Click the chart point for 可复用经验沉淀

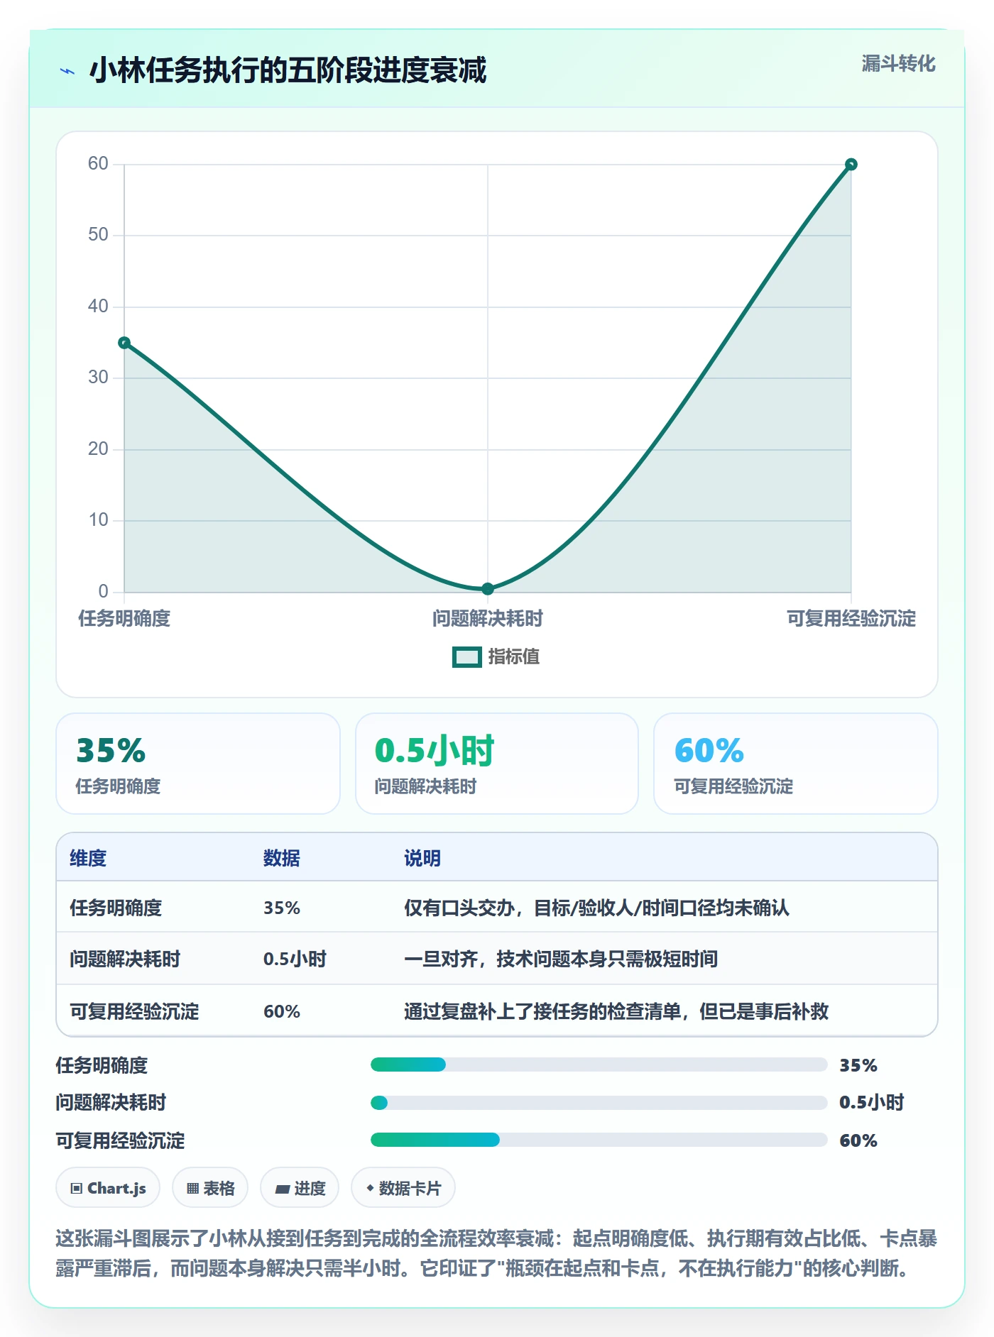click(851, 165)
